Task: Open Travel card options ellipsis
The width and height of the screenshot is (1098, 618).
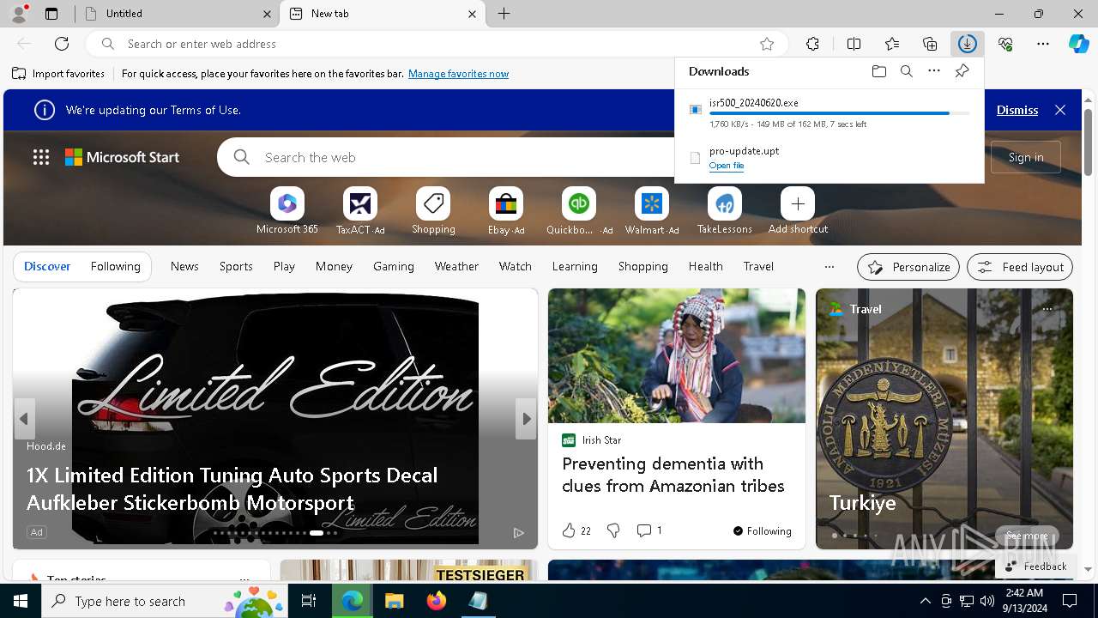Action: click(1047, 309)
